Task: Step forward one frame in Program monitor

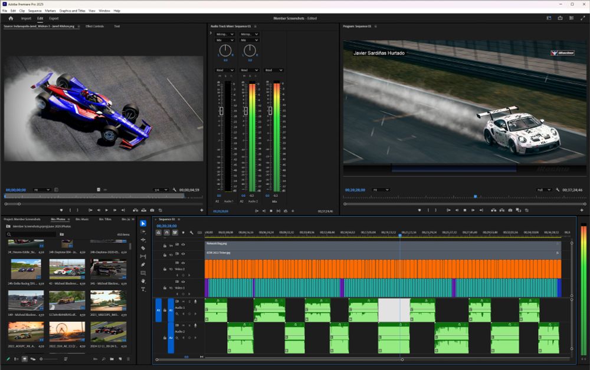Action: click(473, 210)
